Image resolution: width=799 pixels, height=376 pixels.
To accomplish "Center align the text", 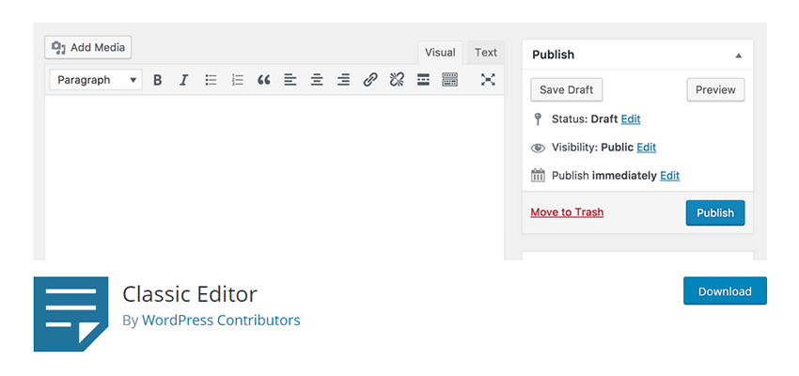I will (x=317, y=80).
